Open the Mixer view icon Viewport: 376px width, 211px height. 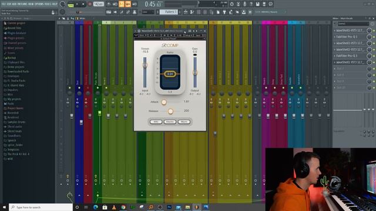point(205,12)
